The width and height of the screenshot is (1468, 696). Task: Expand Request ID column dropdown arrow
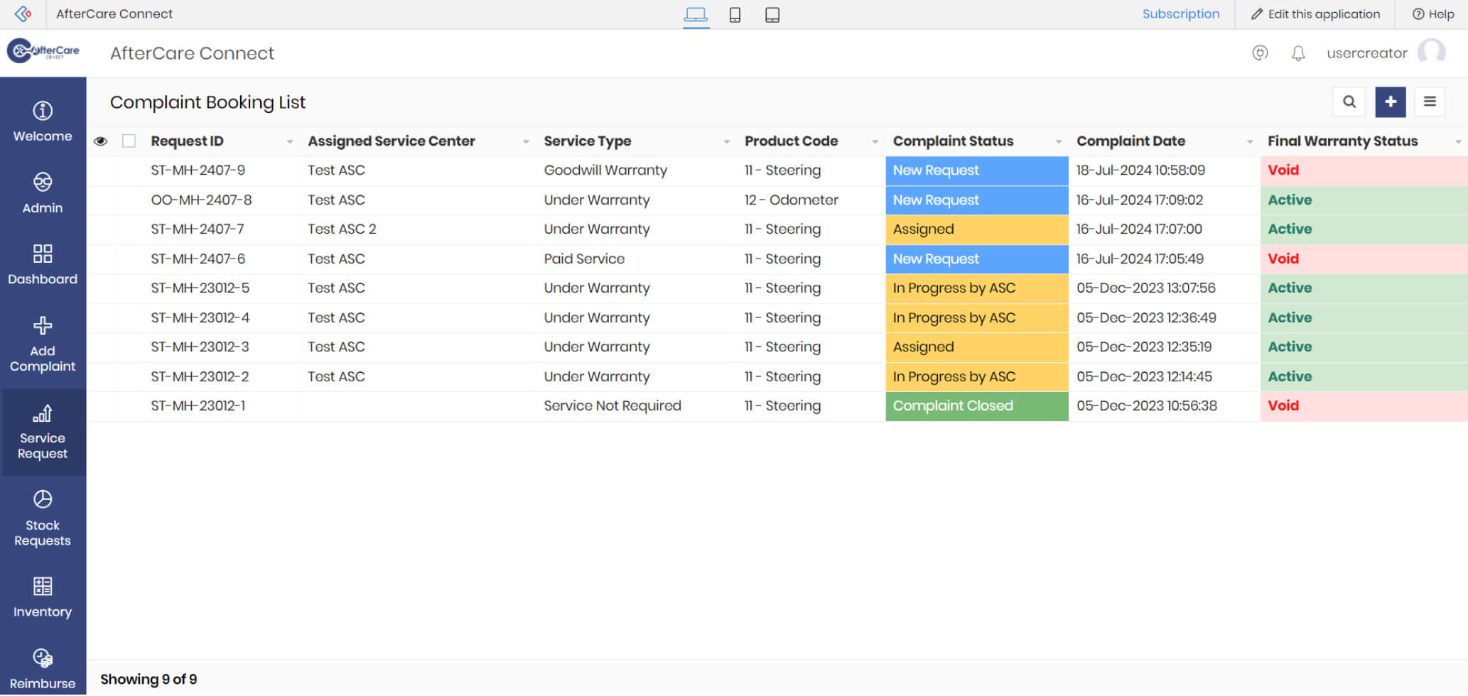coord(290,142)
